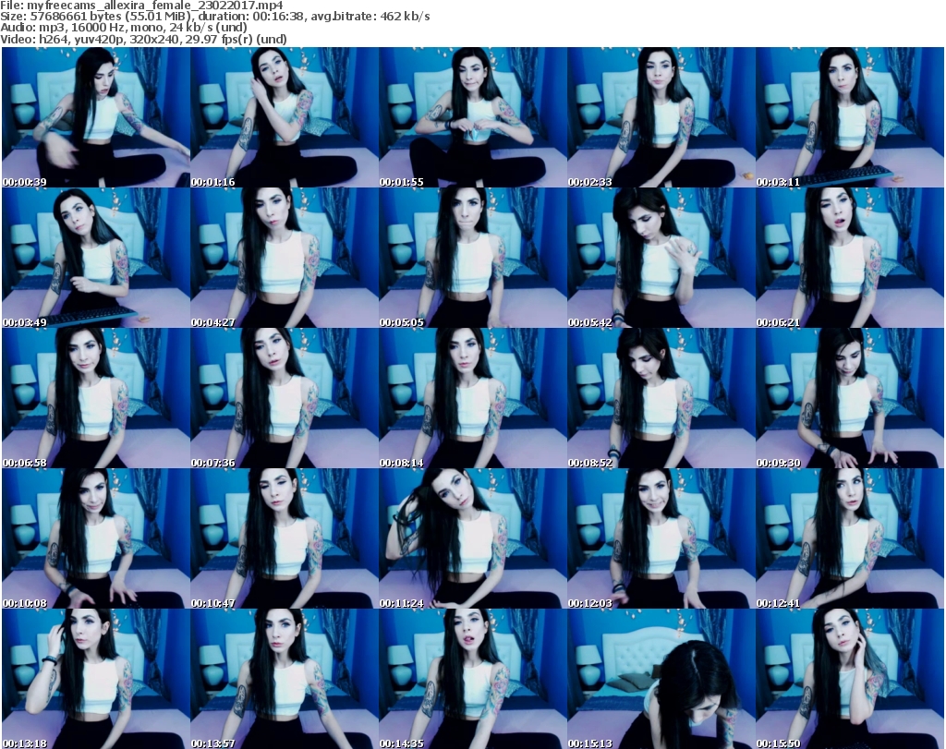
Task: Select the thumbnail stamped 00:15:50
Action: [x=850, y=679]
